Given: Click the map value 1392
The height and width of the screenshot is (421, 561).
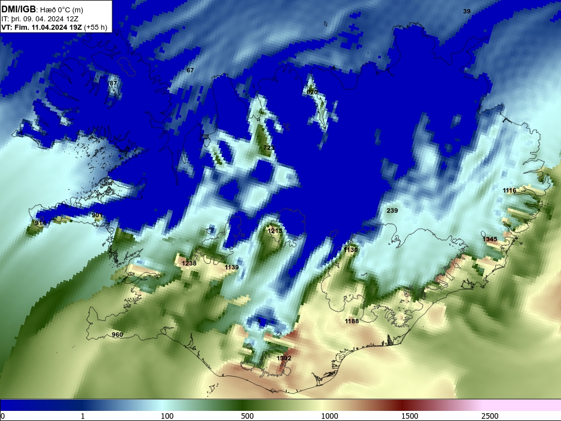Looking at the screenshot, I should coord(284,358).
